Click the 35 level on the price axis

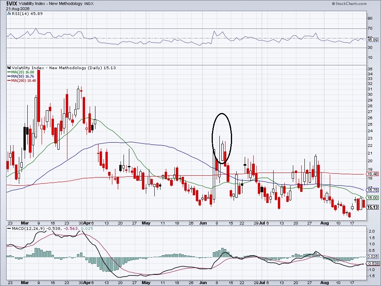coord(370,69)
